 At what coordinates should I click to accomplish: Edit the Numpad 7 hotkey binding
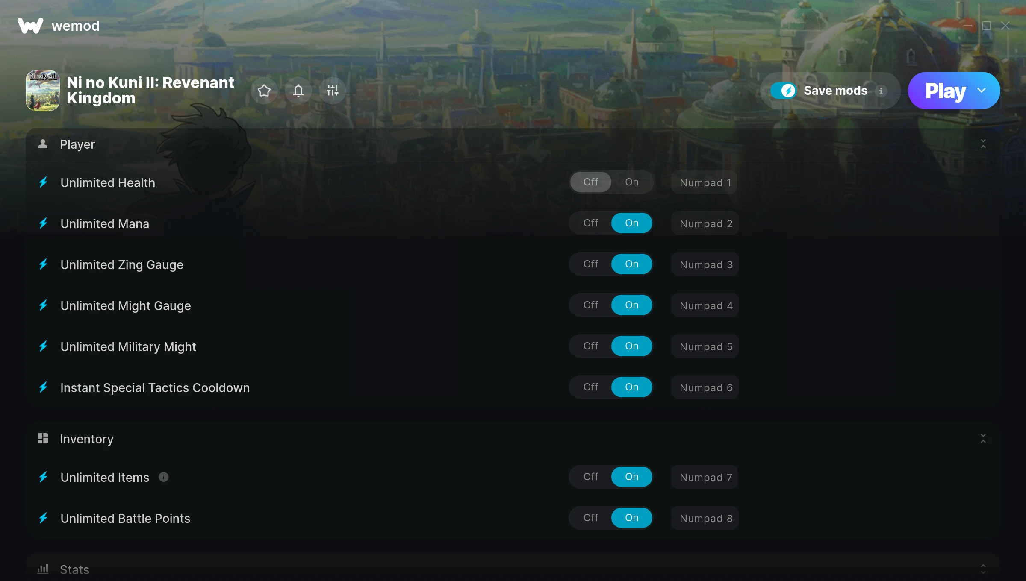pyautogui.click(x=705, y=477)
